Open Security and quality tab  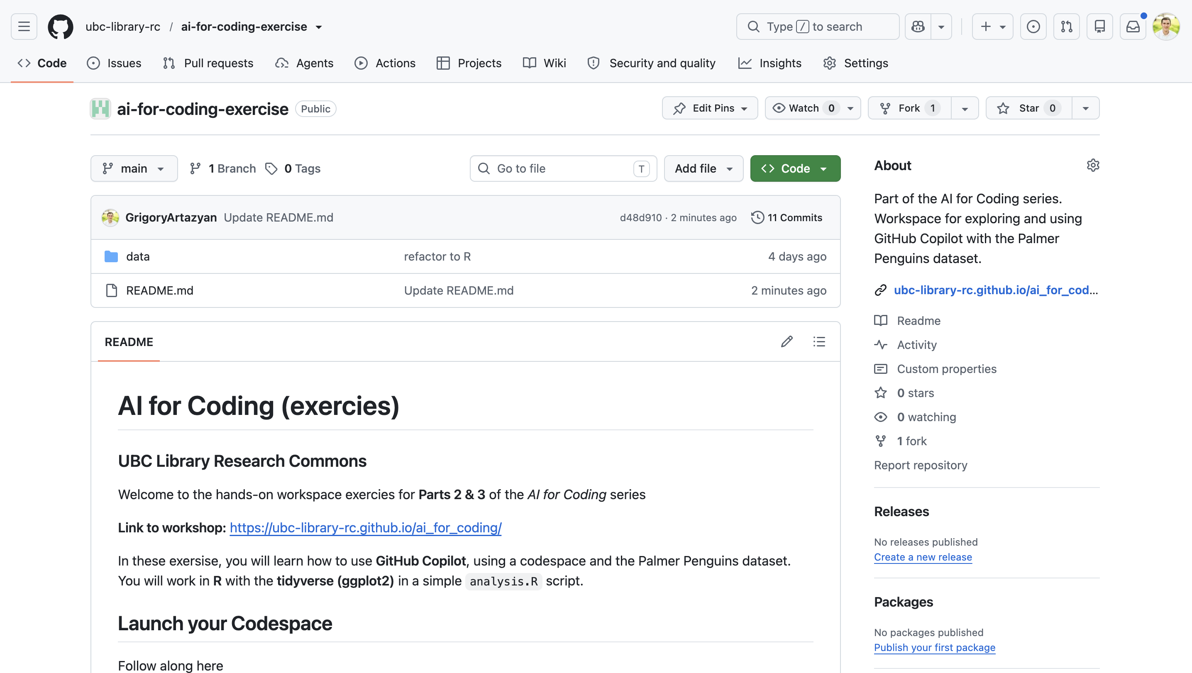[651, 63]
